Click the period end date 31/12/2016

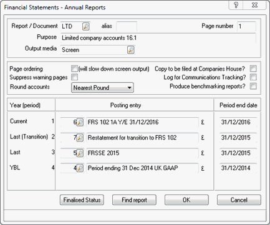[238, 122]
